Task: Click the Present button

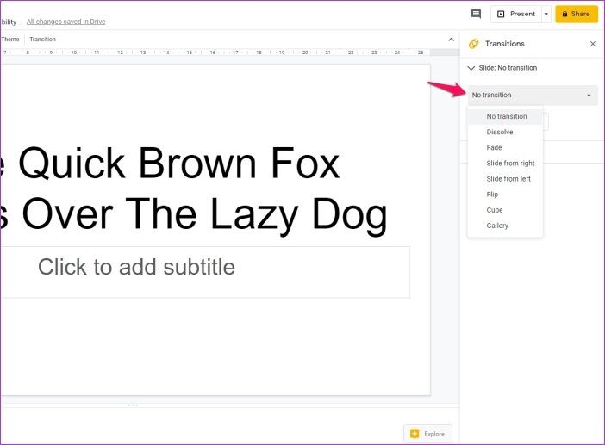Action: click(x=516, y=15)
